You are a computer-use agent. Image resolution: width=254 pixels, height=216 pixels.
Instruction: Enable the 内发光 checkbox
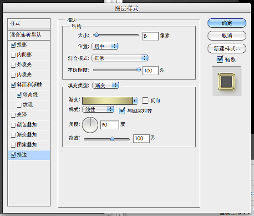13,75
